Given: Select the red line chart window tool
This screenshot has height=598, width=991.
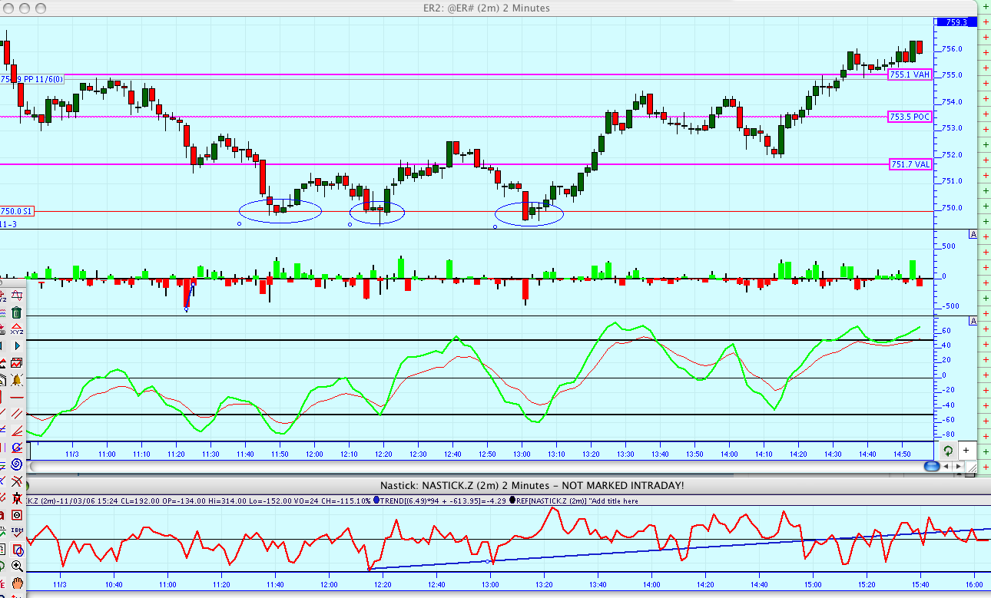Looking at the screenshot, I should click(x=16, y=363).
